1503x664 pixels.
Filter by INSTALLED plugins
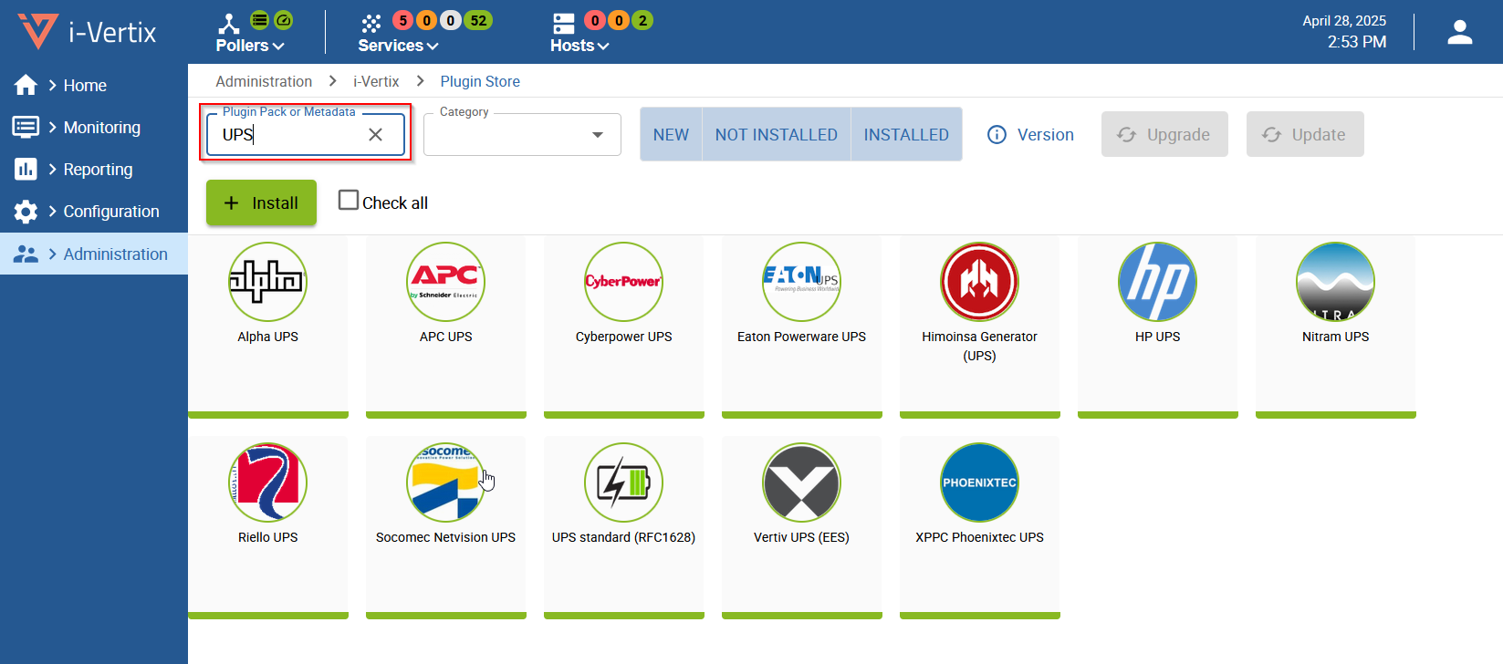click(x=906, y=135)
